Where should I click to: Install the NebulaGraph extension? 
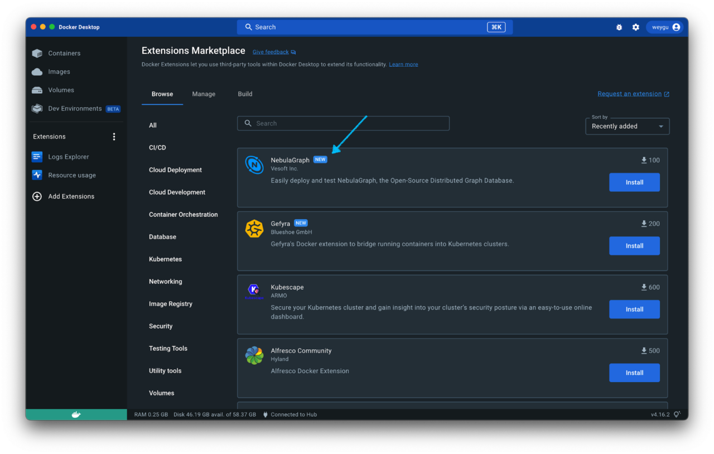click(634, 182)
